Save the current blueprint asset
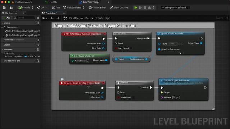The height and width of the screenshot is (129, 230). (x=4, y=8)
